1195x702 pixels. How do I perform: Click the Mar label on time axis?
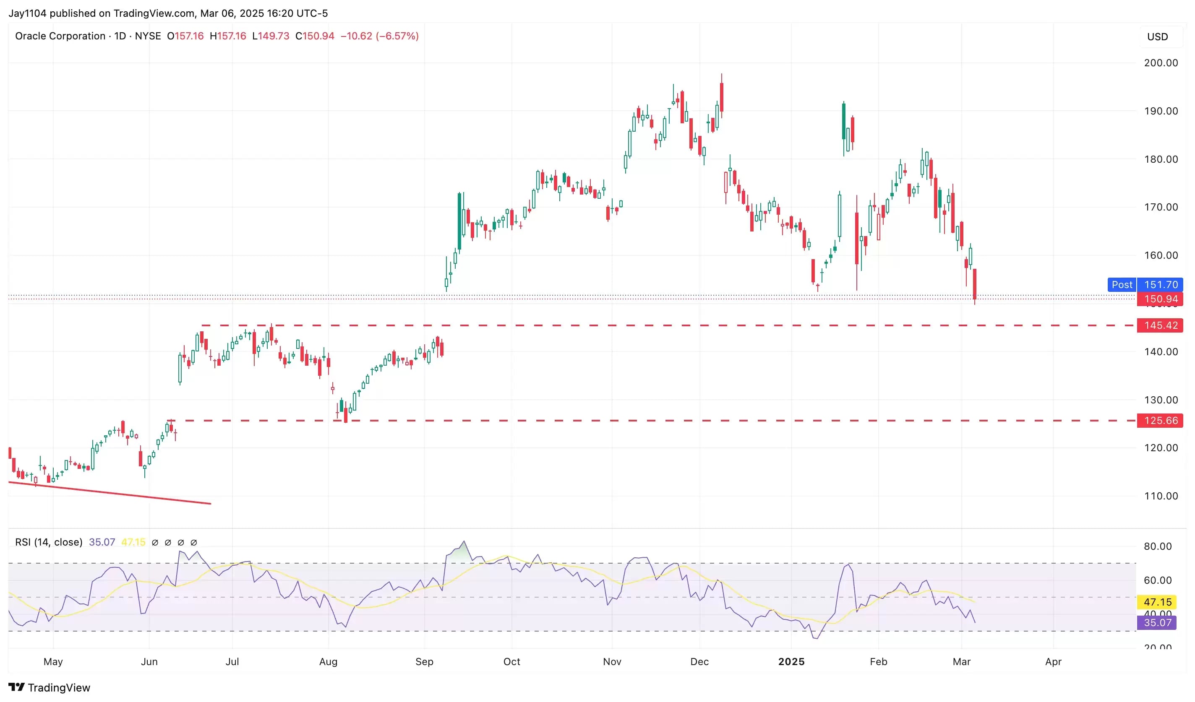(x=962, y=662)
